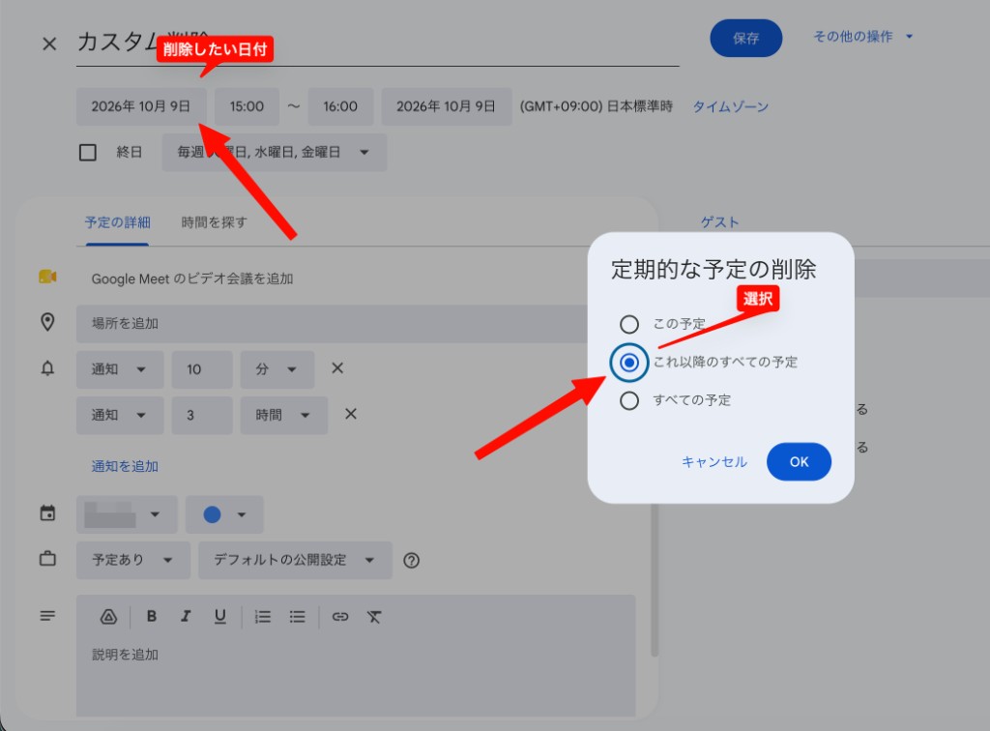Click the 保存 save button
This screenshot has width=990, height=731.
tap(746, 38)
